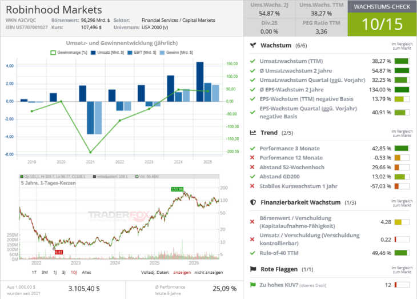Select the 10J chart time range
Screen dimensions: 417x299
[74, 272]
